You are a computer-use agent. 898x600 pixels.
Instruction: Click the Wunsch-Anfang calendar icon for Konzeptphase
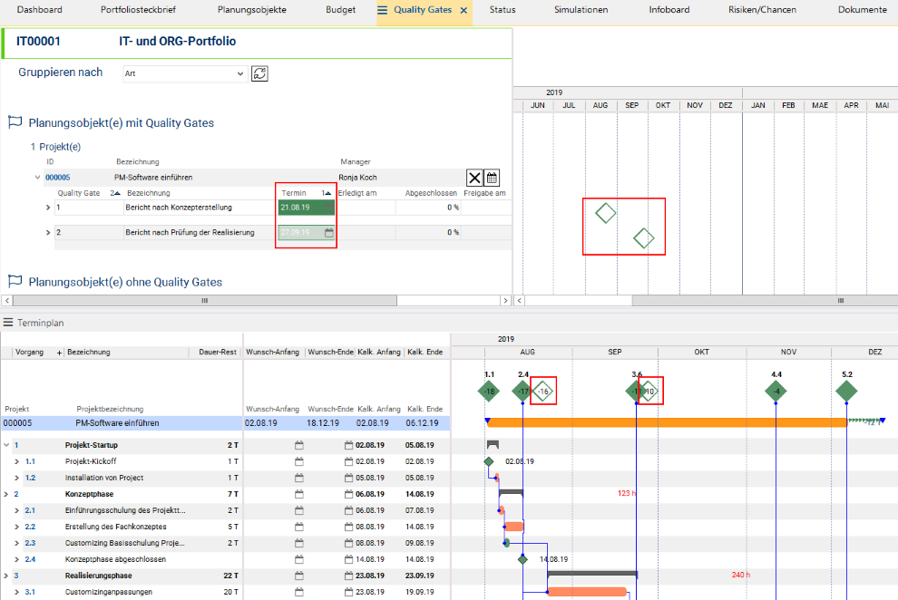(298, 493)
